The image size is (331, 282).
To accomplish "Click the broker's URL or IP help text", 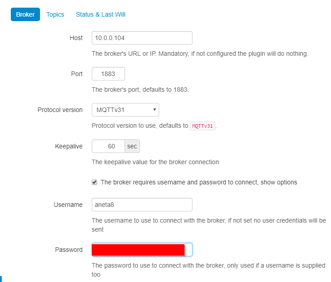I will pyautogui.click(x=200, y=54).
